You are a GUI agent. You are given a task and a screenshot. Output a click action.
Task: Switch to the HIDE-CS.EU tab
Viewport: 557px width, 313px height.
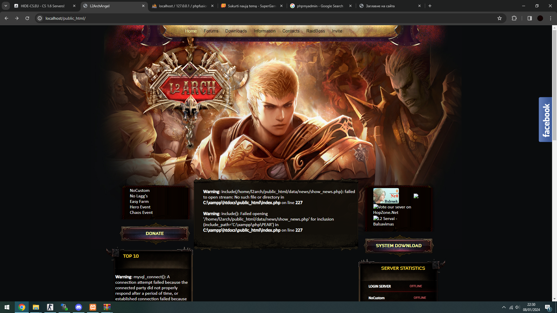point(43,6)
